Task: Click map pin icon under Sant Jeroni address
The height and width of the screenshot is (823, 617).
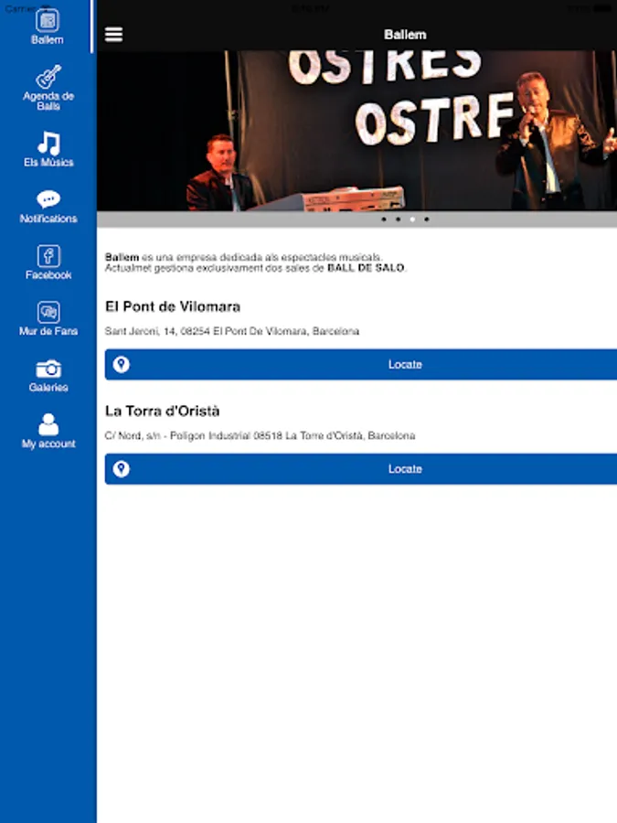Action: click(x=122, y=364)
